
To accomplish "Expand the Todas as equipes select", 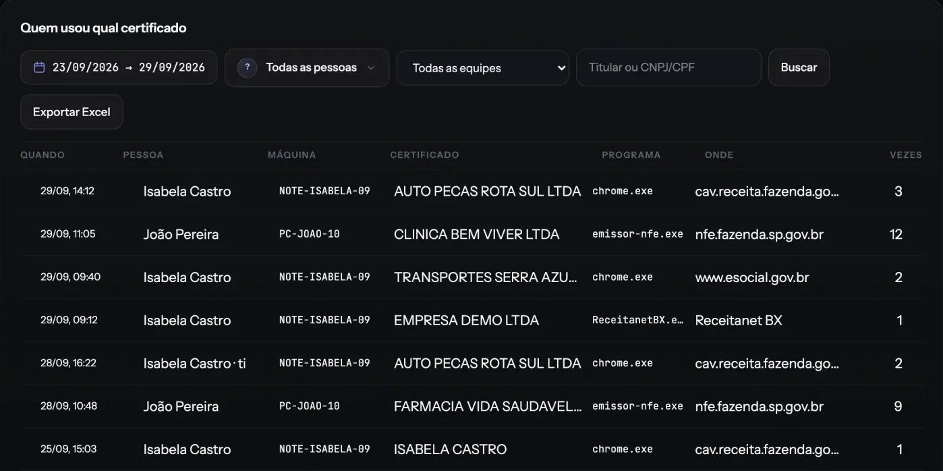I will click(x=483, y=68).
